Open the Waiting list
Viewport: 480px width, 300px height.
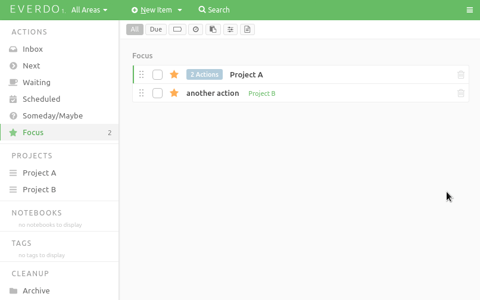coord(60,82)
